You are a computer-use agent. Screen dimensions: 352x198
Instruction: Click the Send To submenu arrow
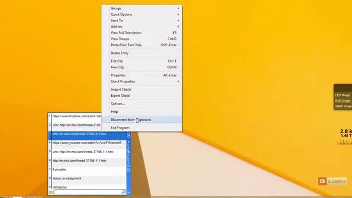click(178, 20)
